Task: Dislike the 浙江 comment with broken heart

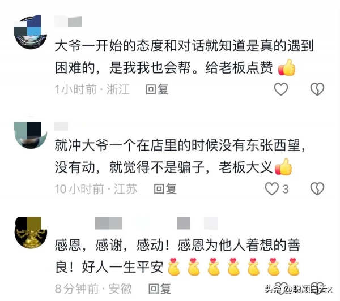Action: coord(317,89)
